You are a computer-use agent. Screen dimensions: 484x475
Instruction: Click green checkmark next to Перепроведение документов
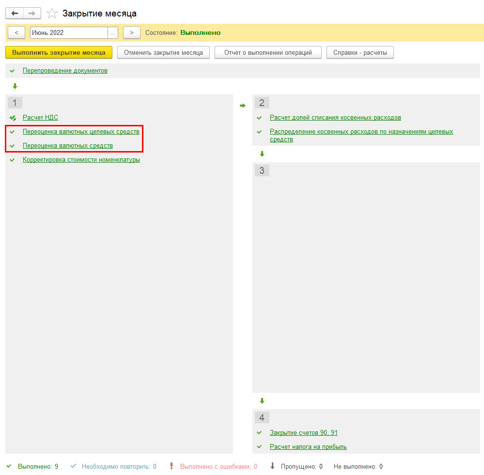pos(13,71)
